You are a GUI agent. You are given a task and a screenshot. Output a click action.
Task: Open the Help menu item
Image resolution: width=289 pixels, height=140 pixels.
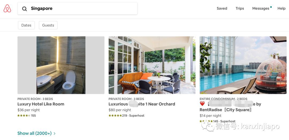point(282,9)
